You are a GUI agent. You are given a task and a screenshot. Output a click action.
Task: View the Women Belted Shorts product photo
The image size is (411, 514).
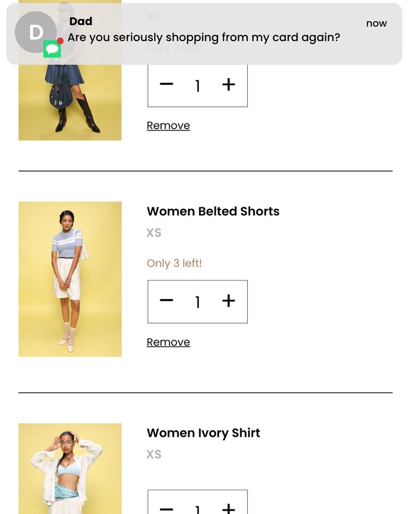[70, 278]
